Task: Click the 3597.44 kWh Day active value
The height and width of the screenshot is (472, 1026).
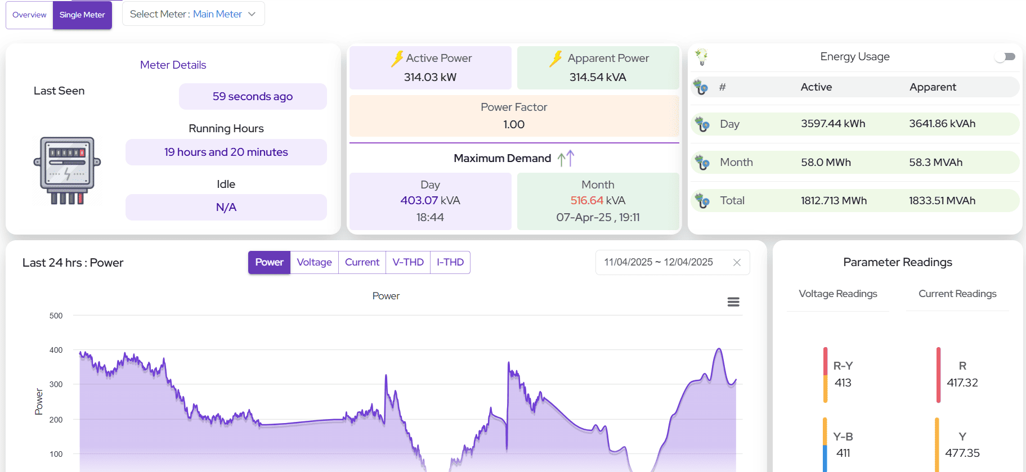Action: point(833,124)
